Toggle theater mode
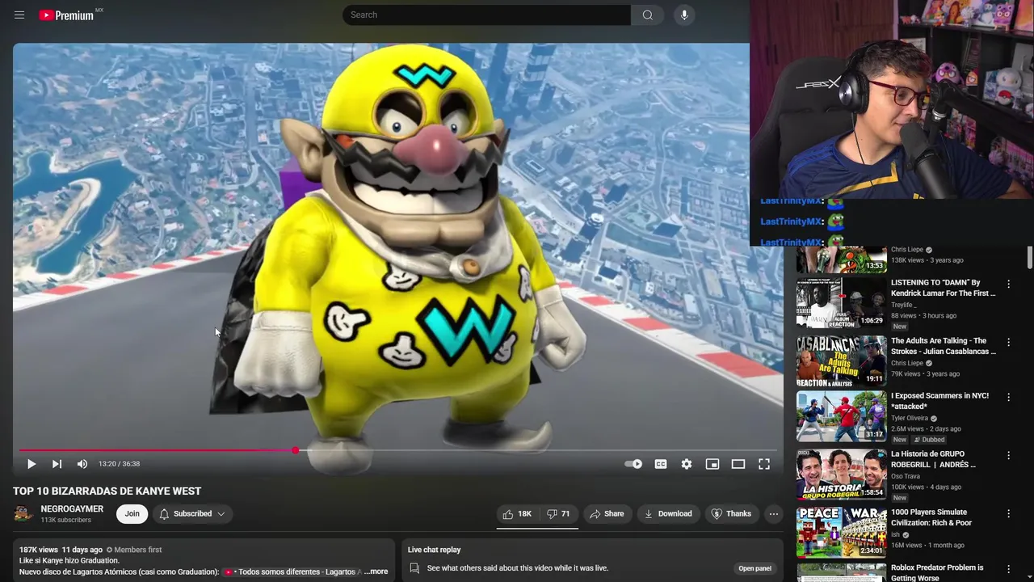Screen dimensions: 1034x582 pos(738,464)
